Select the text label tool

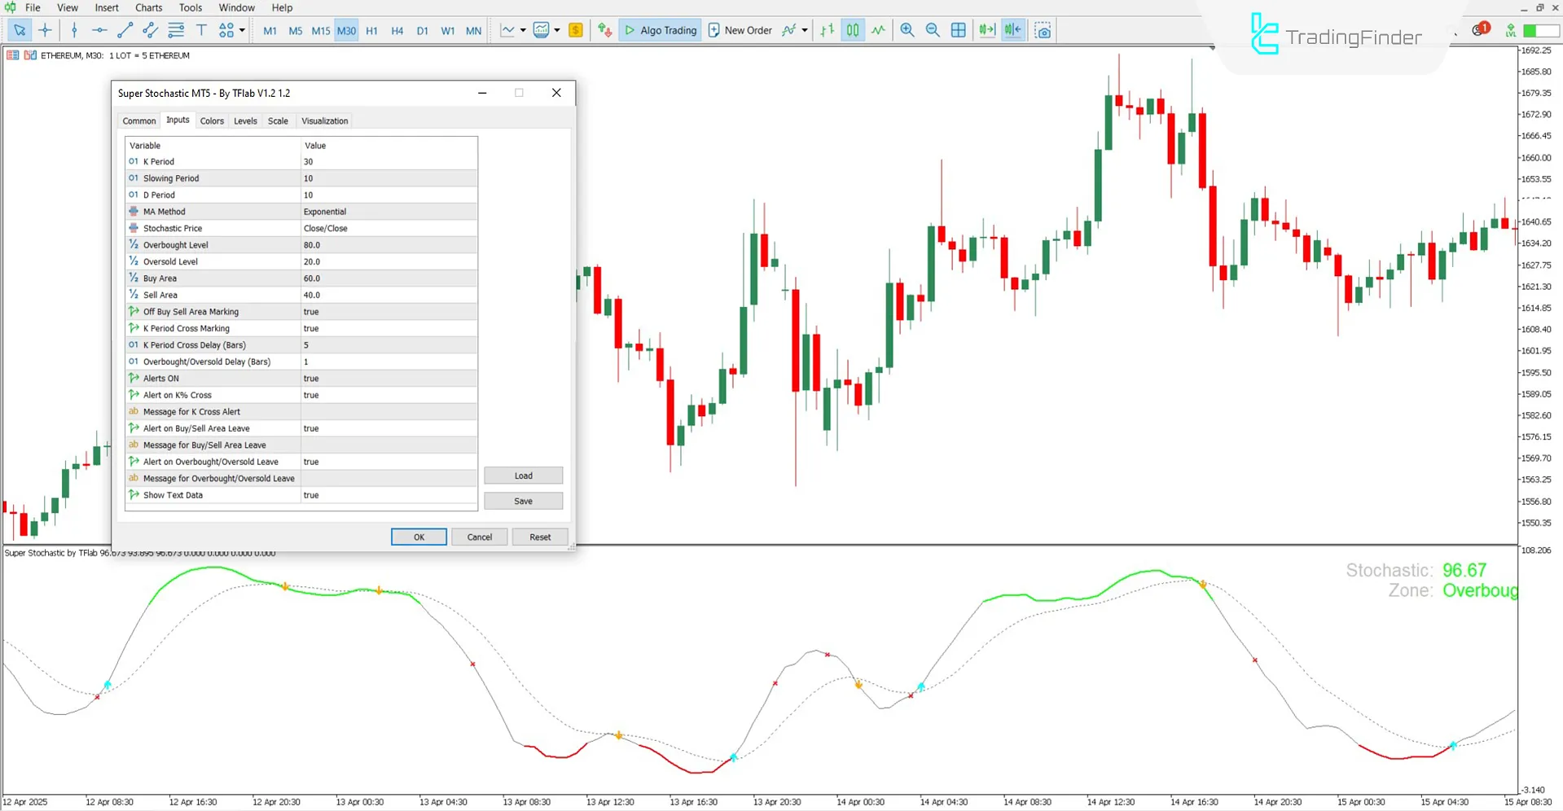click(x=201, y=30)
